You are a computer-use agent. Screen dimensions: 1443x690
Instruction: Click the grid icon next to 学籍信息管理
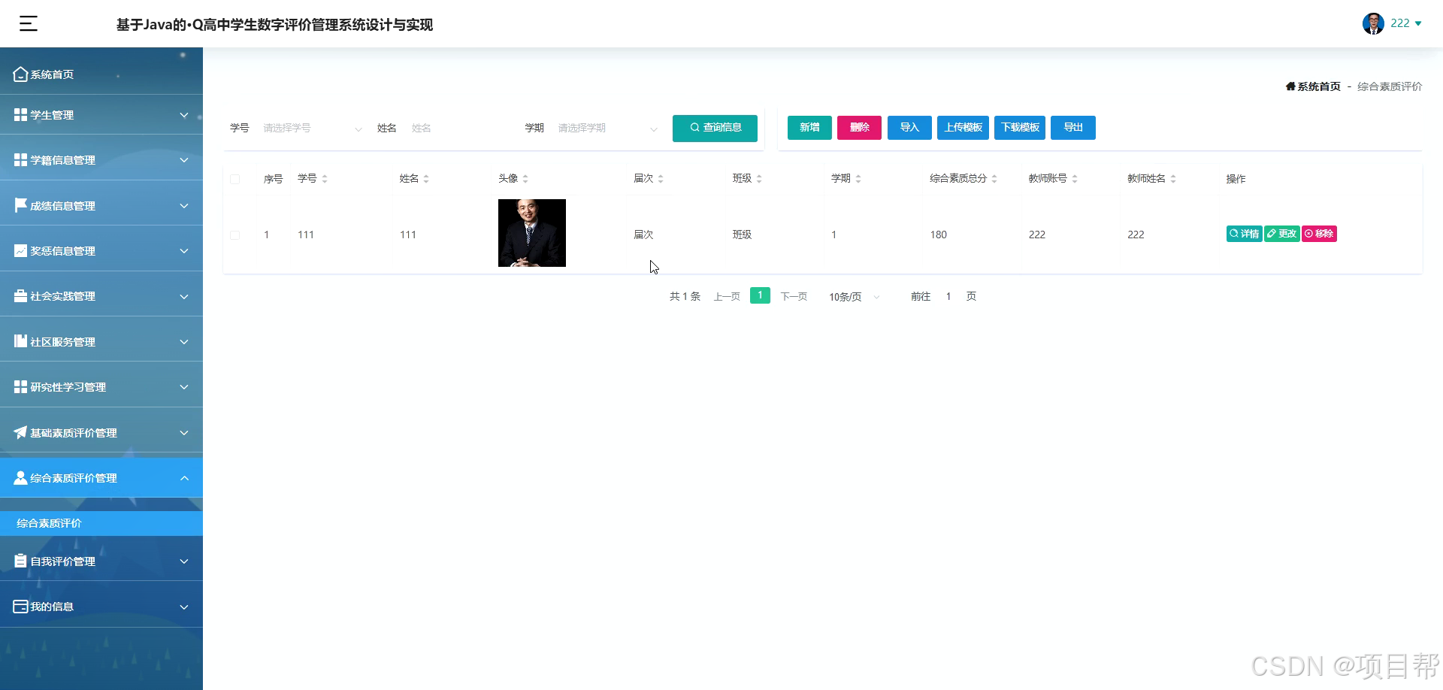(21, 160)
